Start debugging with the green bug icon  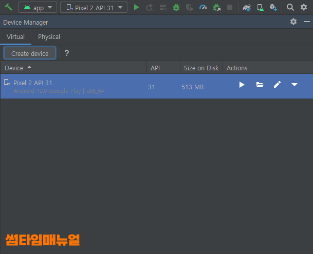pyautogui.click(x=176, y=8)
